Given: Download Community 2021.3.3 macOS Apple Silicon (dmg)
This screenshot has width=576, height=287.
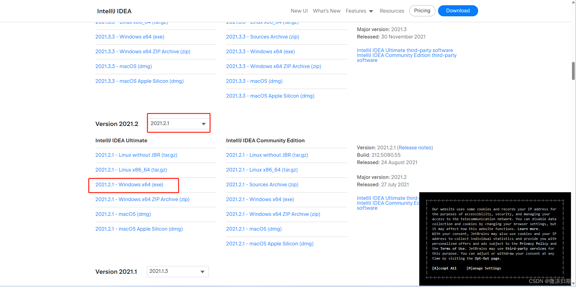Looking at the screenshot, I should point(270,96).
